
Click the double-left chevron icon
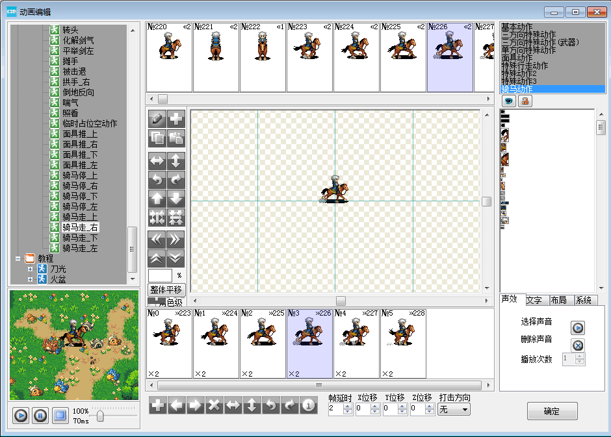pyautogui.click(x=157, y=238)
